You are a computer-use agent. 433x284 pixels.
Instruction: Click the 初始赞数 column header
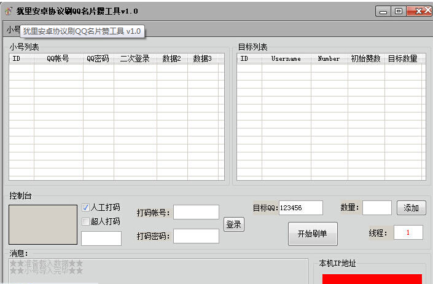coord(366,58)
